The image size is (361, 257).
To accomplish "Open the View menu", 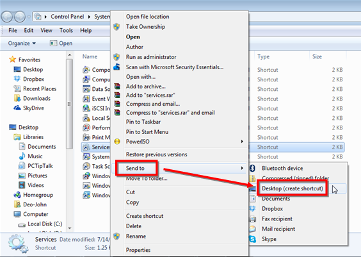I will pos(46,30).
